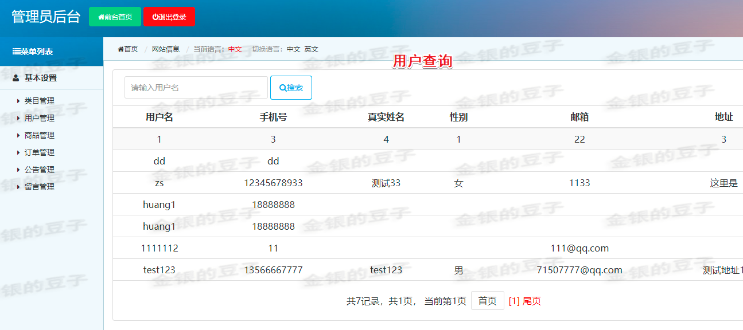Open 网站信息 breadcrumb link

(x=166, y=49)
